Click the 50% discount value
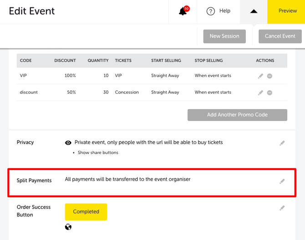Image resolution: width=305 pixels, height=240 pixels. coord(71,92)
